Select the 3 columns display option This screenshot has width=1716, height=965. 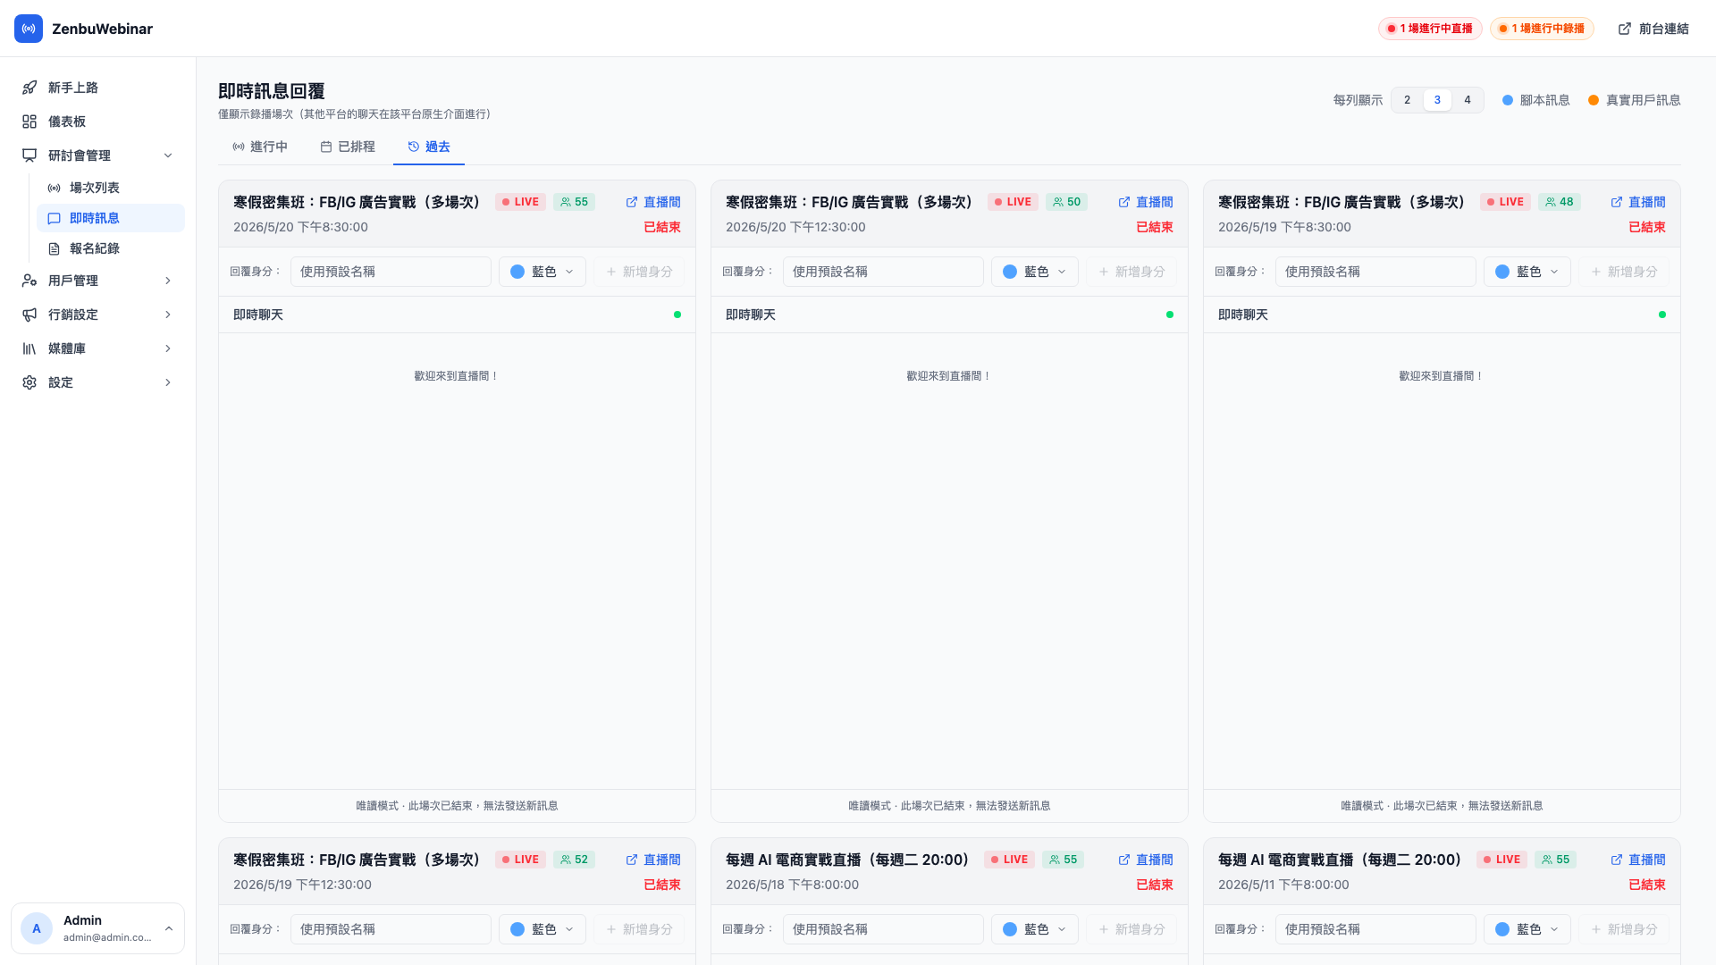coord(1437,100)
